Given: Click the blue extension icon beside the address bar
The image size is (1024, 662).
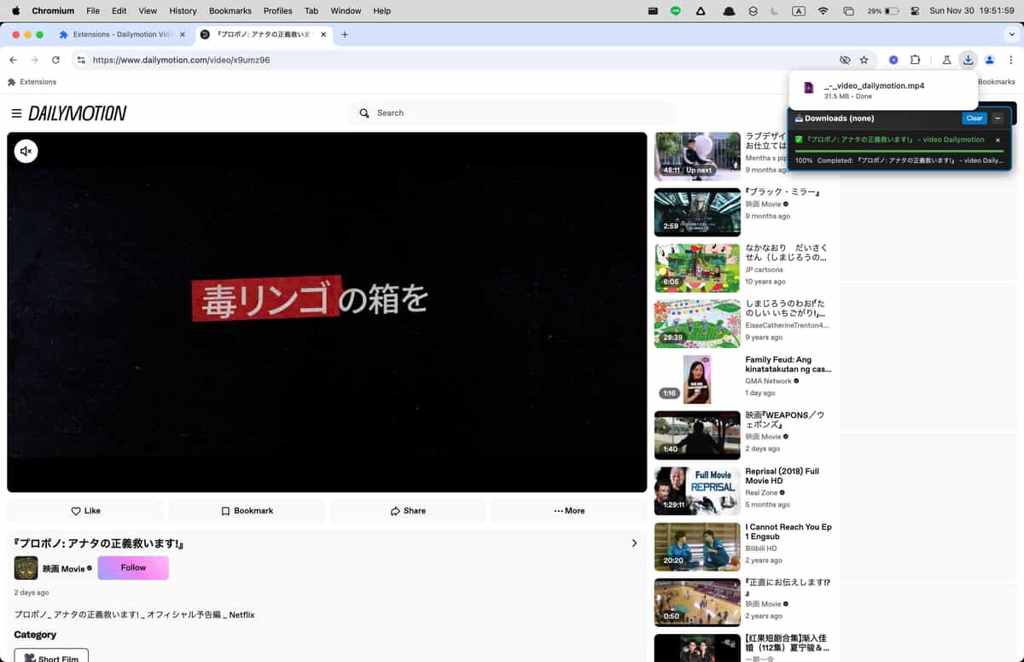Looking at the screenshot, I should point(893,60).
